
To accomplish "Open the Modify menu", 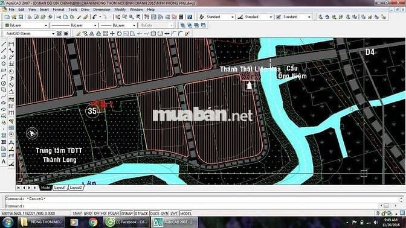I will (x=120, y=10).
